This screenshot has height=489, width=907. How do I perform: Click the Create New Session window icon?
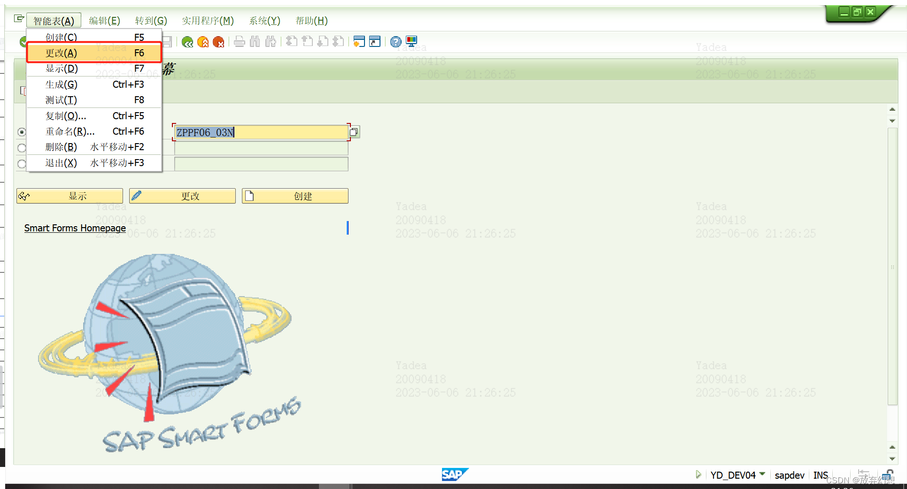pyautogui.click(x=359, y=42)
